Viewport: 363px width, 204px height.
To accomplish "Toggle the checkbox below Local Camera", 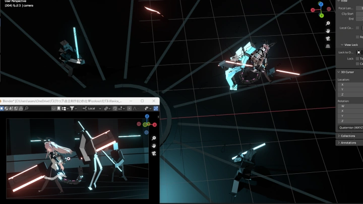I will [357, 37].
